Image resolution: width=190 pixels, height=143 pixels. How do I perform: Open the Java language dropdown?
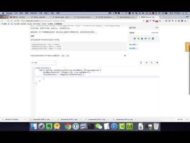44,62
